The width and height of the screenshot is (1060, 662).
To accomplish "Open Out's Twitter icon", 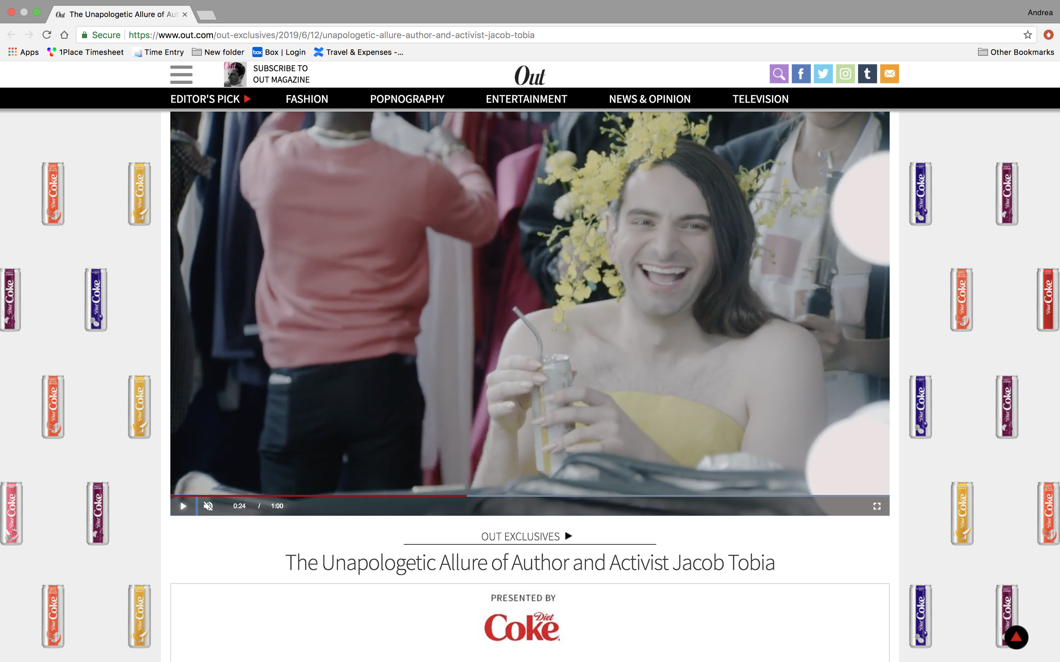I will tap(823, 74).
